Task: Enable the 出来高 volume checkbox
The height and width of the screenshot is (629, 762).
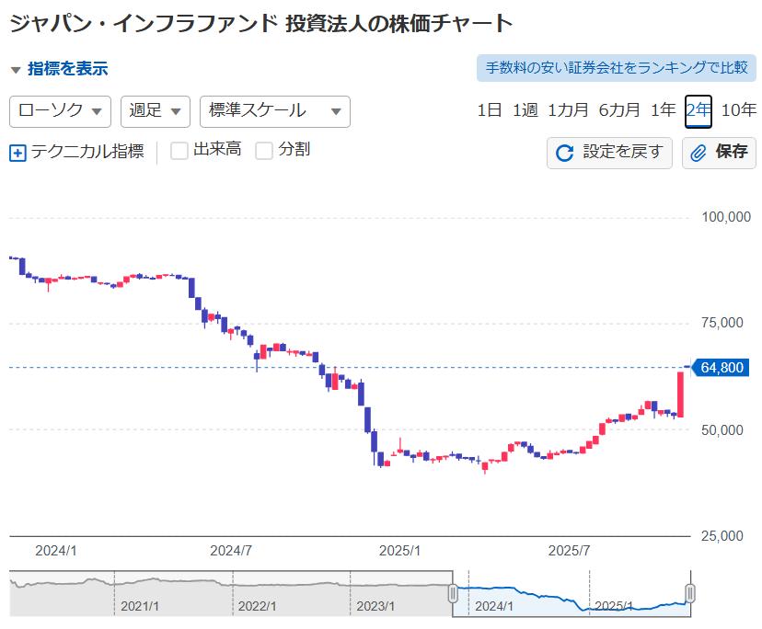Action: (179, 151)
